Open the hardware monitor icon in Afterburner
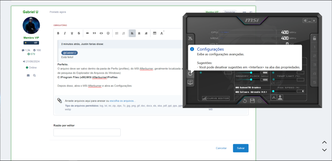This screenshot has width=332, height=161. click(190, 82)
